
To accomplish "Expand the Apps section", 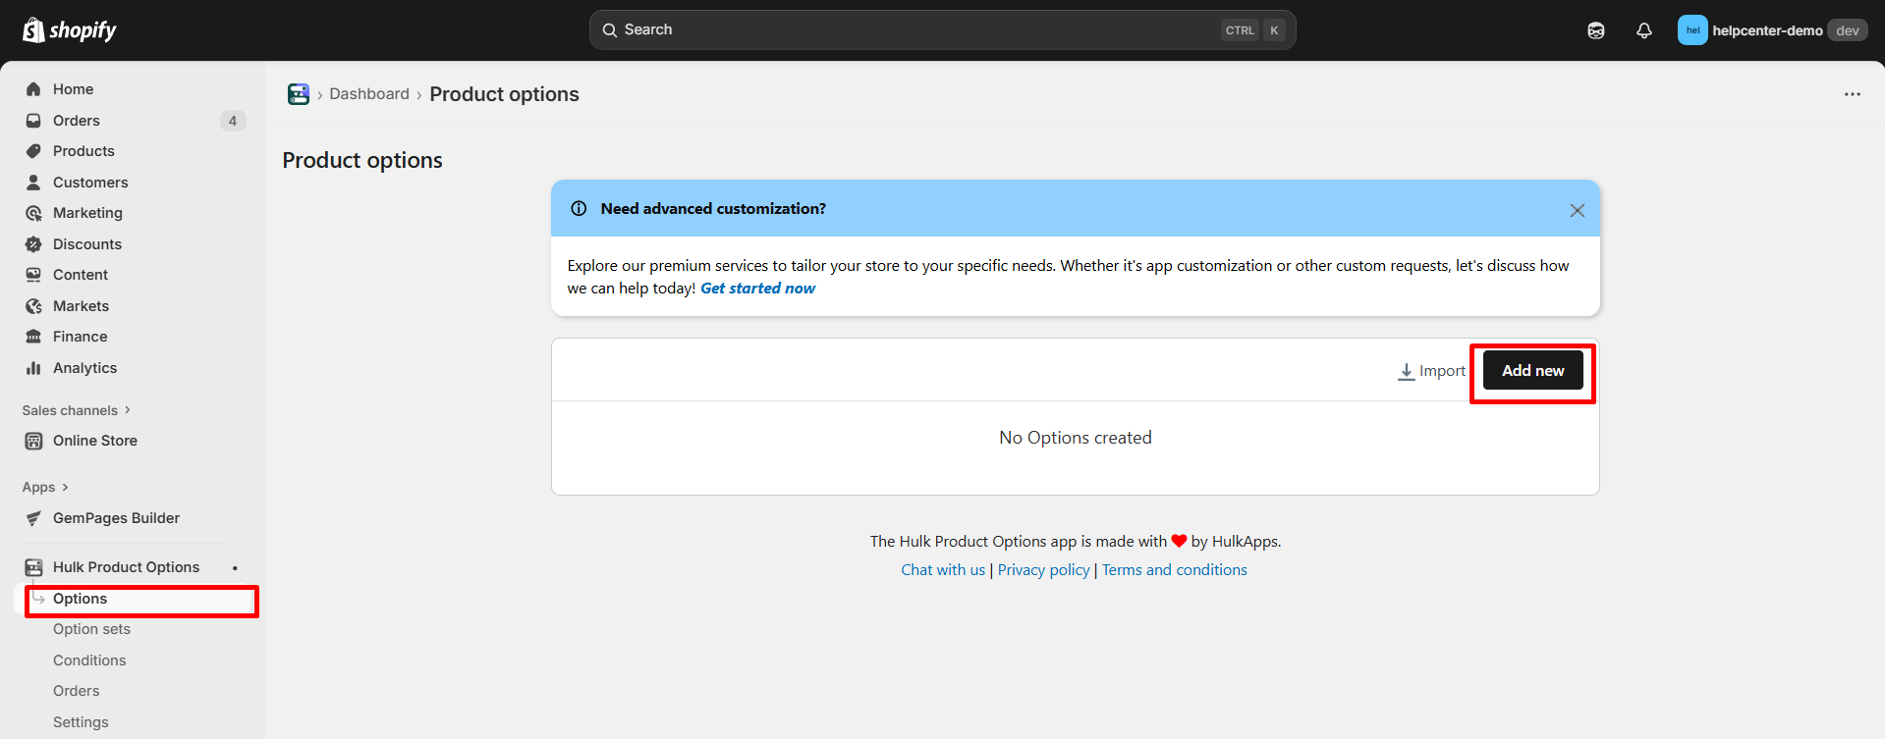I will click(45, 488).
